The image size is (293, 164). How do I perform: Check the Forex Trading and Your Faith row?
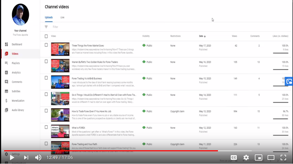[46, 143]
